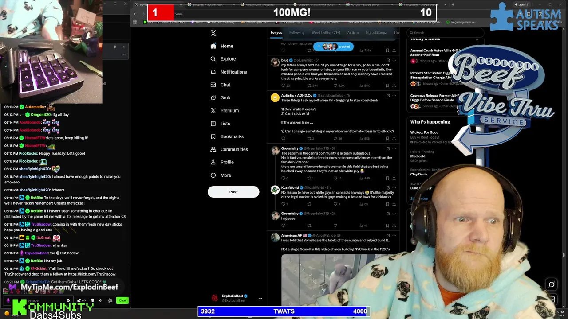Viewport: 568px width, 319px height.
Task: Select the For you tab
Action: tap(276, 32)
